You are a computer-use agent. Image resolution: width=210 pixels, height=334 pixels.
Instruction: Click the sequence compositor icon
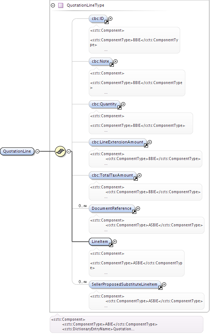pos(60,151)
